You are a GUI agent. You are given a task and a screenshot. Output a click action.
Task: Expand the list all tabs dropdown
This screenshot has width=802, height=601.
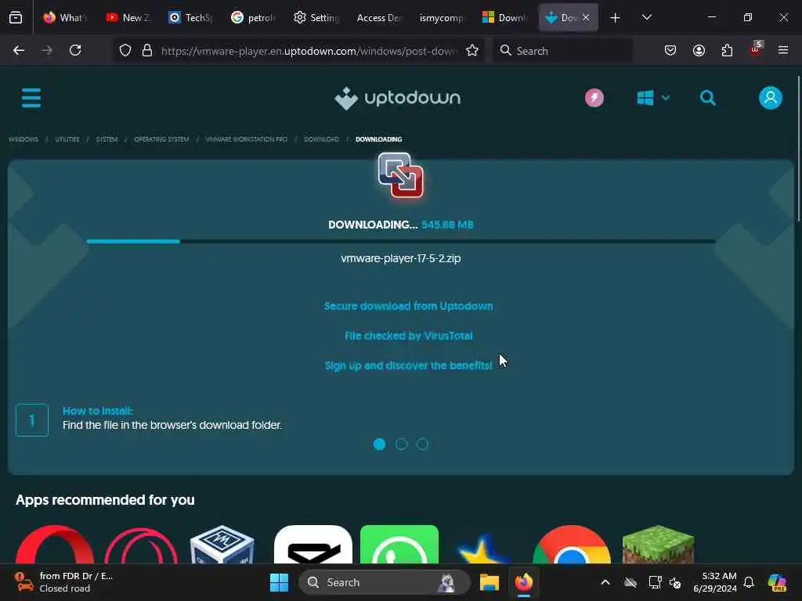647,17
